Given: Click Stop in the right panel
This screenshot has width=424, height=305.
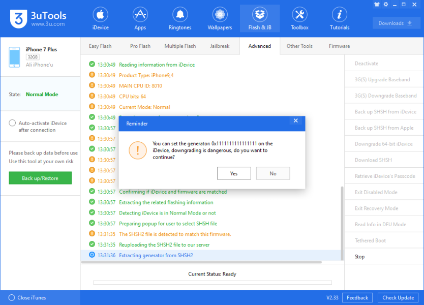Looking at the screenshot, I should [360, 257].
